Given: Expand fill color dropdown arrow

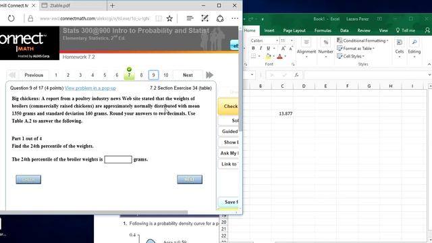Looking at the screenshot, I should [x=273, y=56].
